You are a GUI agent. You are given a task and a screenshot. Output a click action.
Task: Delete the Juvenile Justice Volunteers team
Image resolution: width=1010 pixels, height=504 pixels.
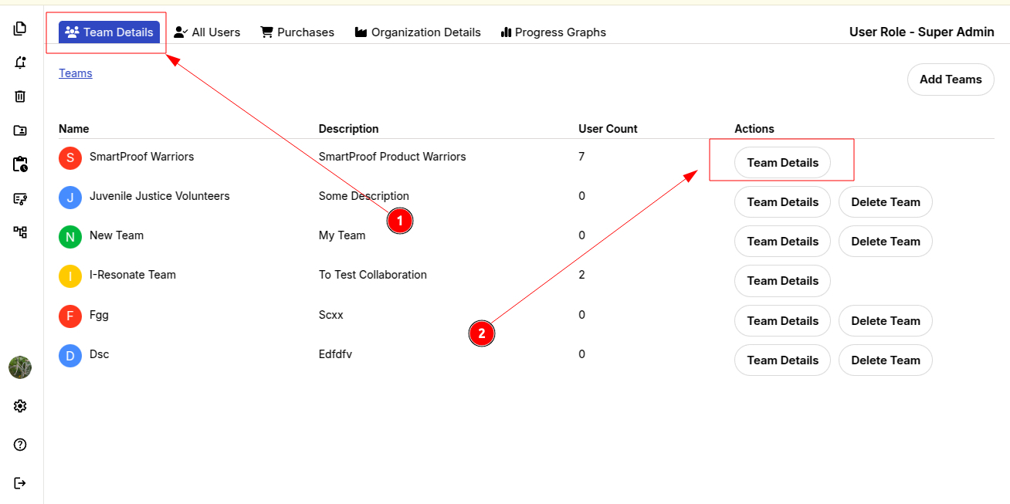885,202
